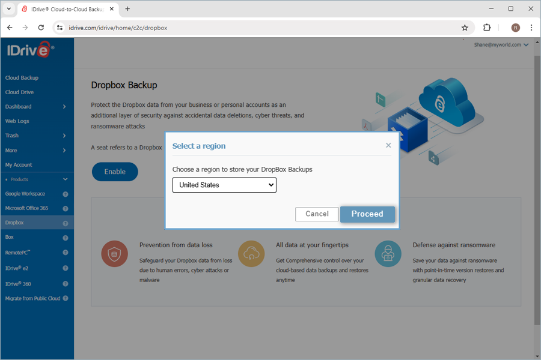
Task: Open Chrome profile avatar
Action: tap(516, 28)
